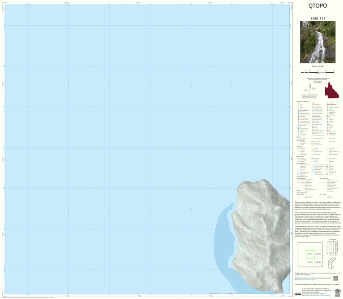This screenshot has width=343, height=299.
Task: Click the POINTS OF INTEREST legend heading
Action: pos(303,102)
